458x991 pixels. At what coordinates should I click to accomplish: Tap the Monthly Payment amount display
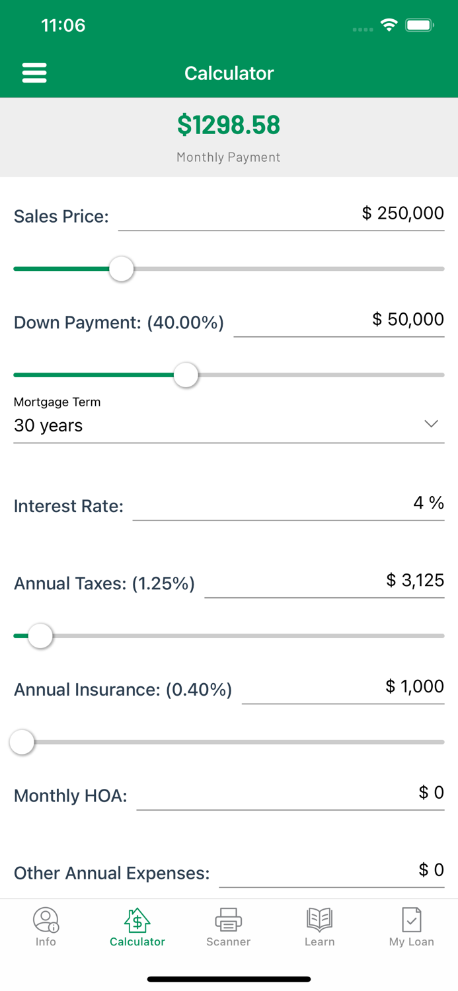coord(229,125)
